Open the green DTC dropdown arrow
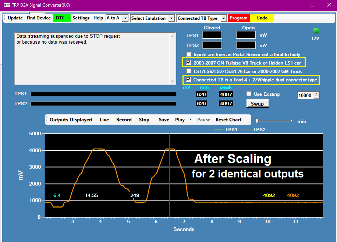The image size is (337, 242). tap(68, 18)
